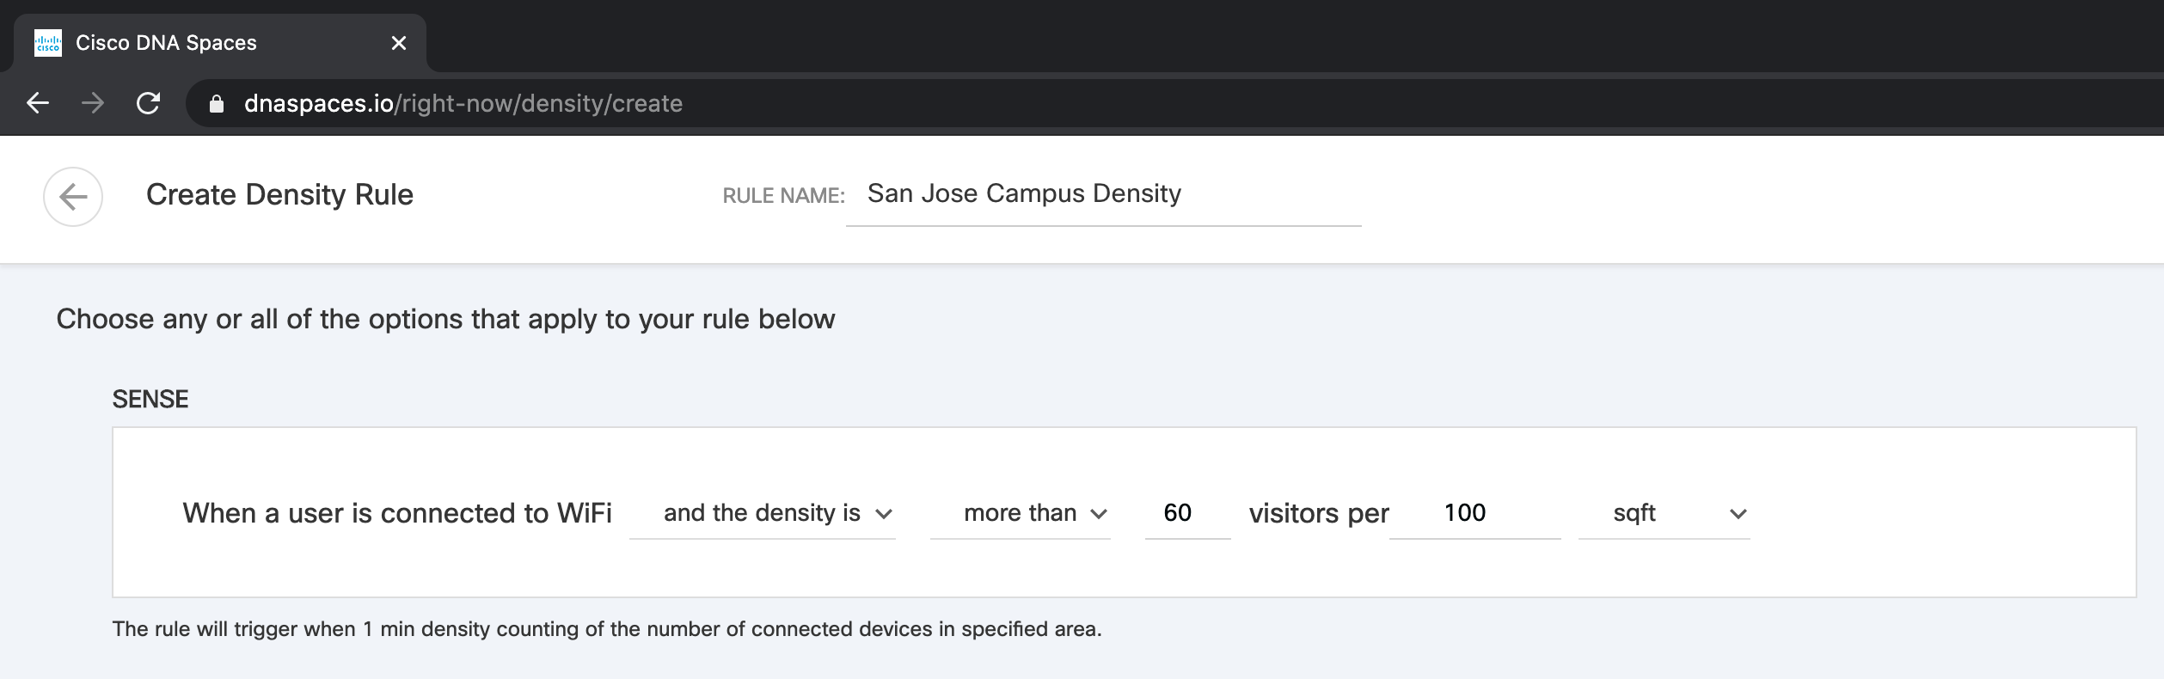Click the dnaspaces.io address bar

pyautogui.click(x=463, y=104)
